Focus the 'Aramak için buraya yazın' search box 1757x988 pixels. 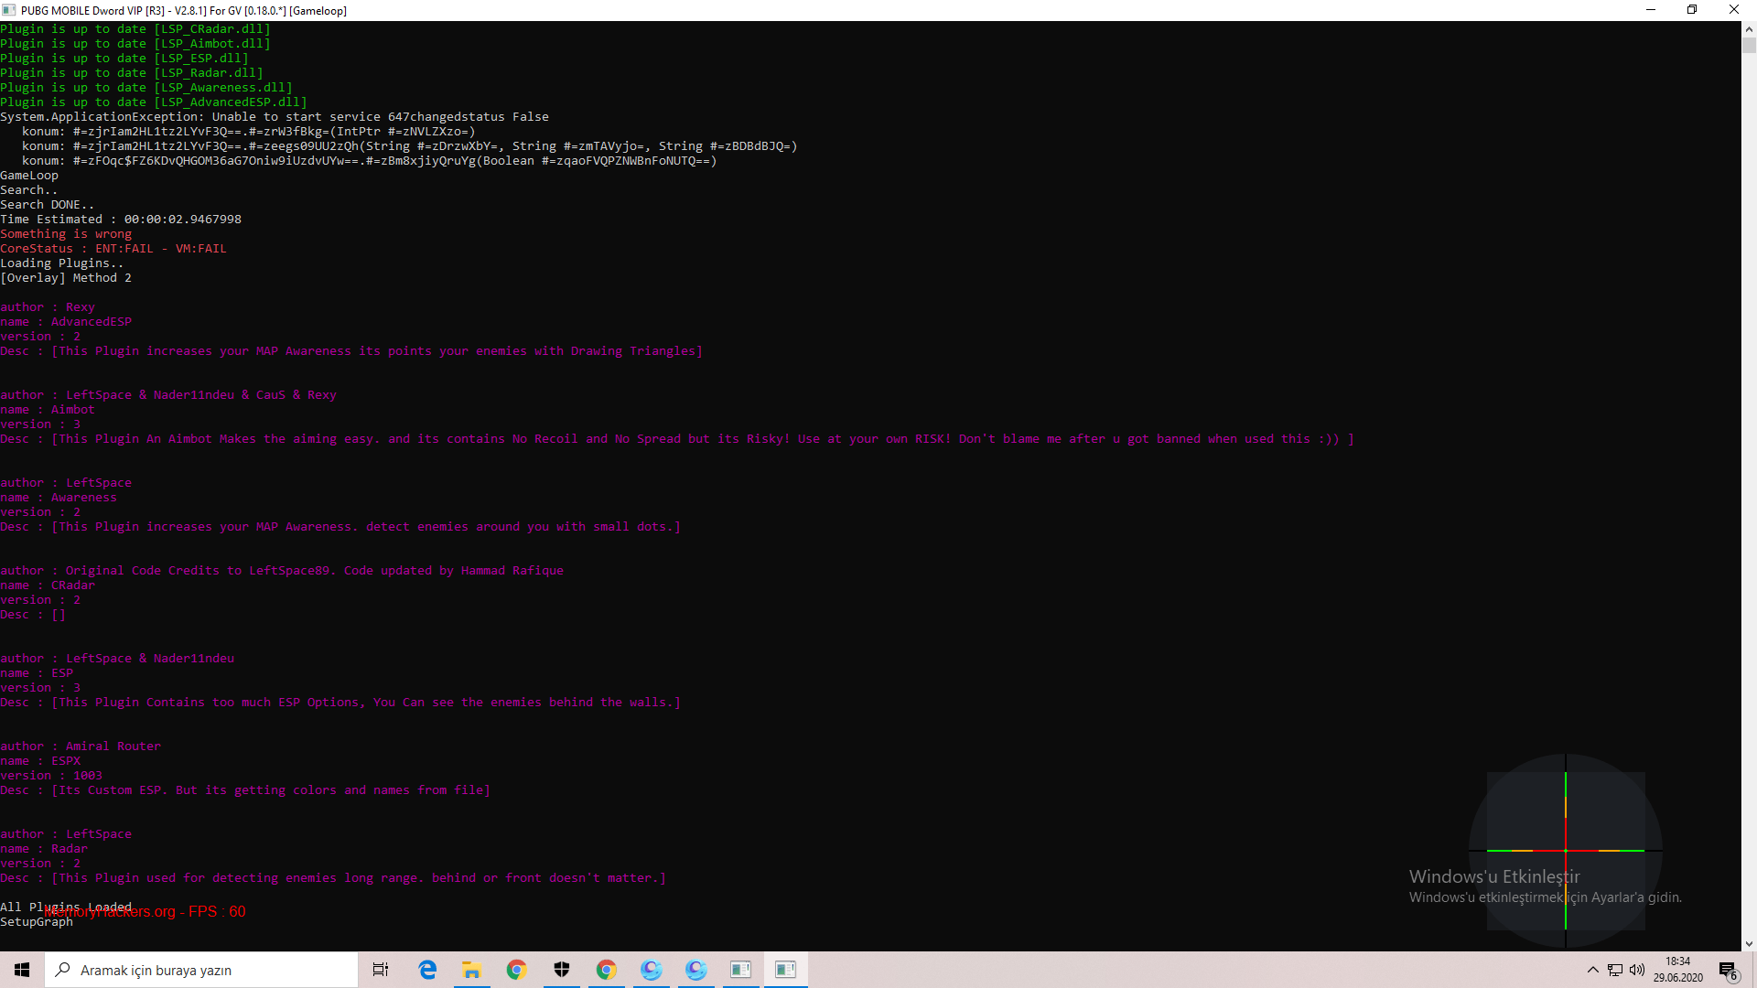click(201, 970)
